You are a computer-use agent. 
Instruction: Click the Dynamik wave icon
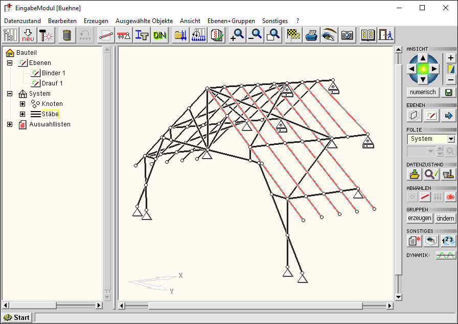coord(446,255)
